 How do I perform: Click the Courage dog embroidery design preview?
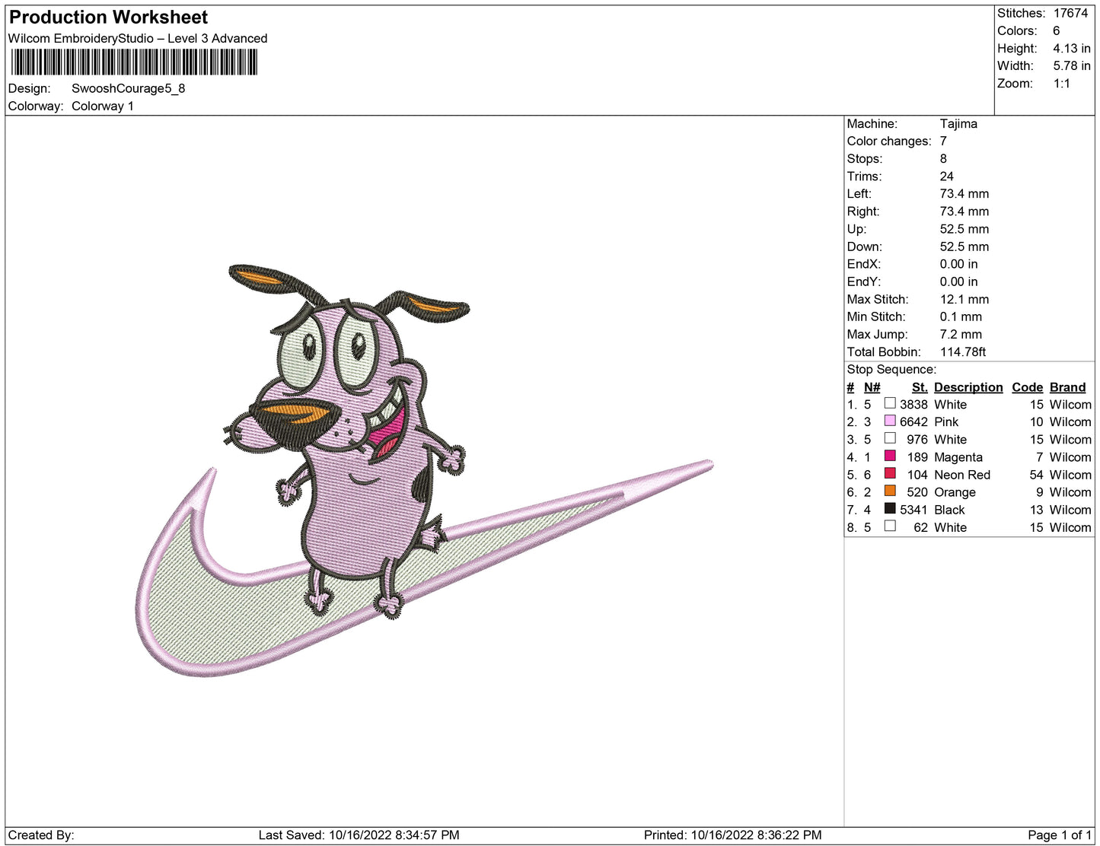coord(426,470)
